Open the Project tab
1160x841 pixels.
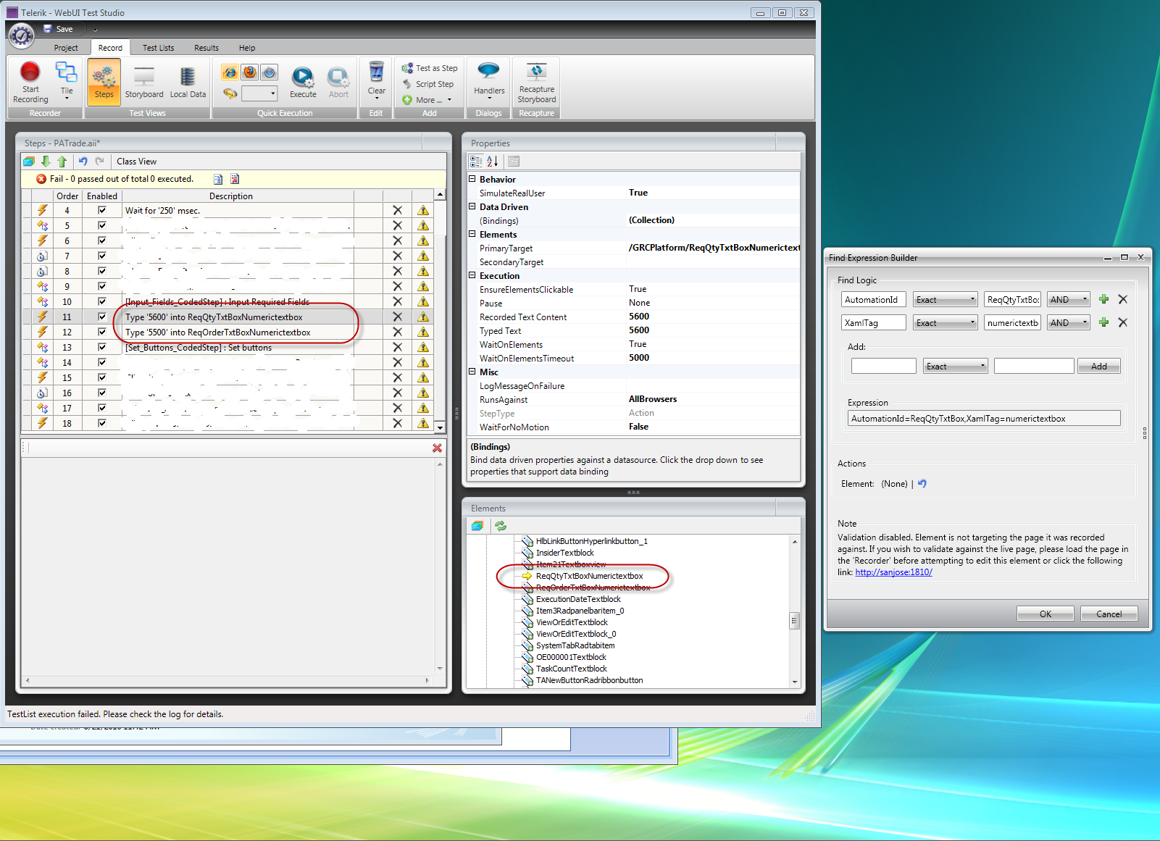[66, 48]
